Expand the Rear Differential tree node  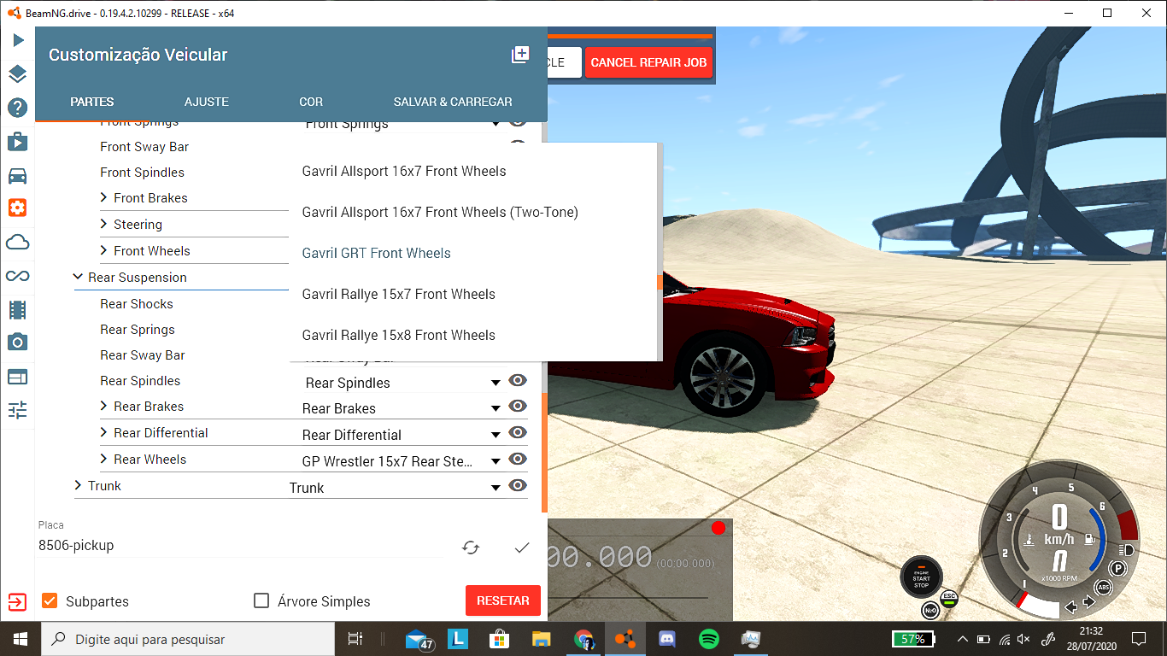[x=104, y=432]
